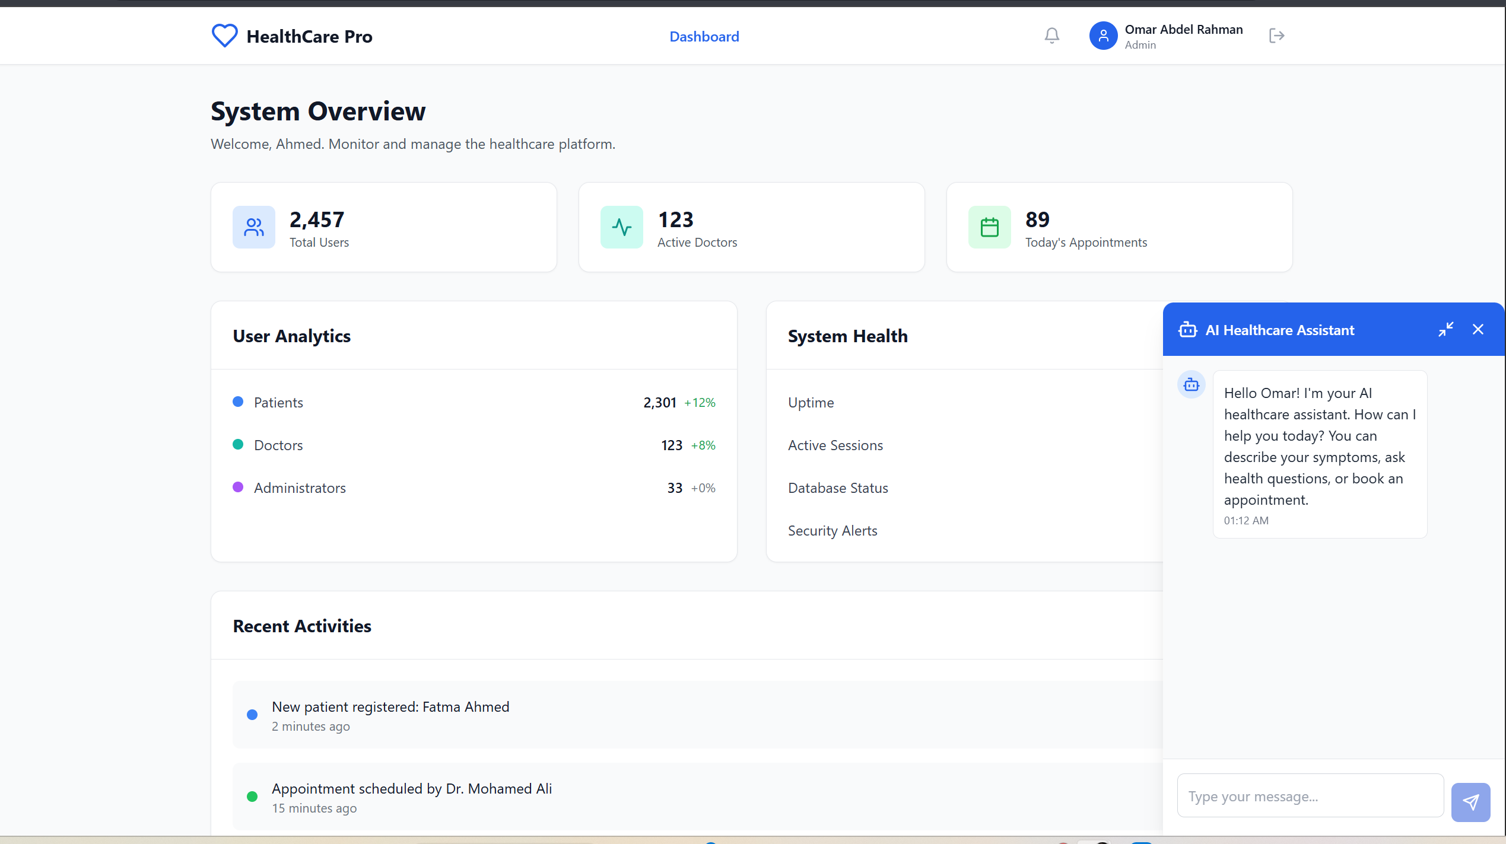Log out using the exit icon
1506x844 pixels.
coord(1276,36)
